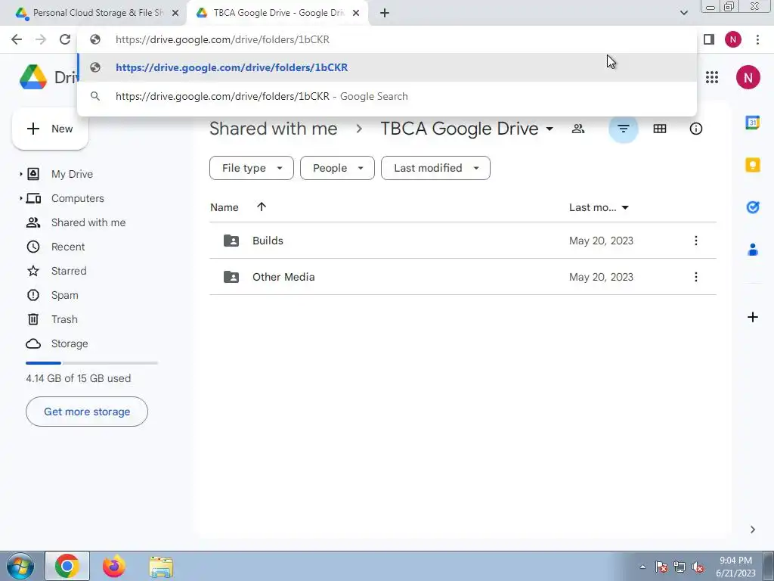Open Storage in sidebar
Image resolution: width=774 pixels, height=581 pixels.
[x=70, y=343]
